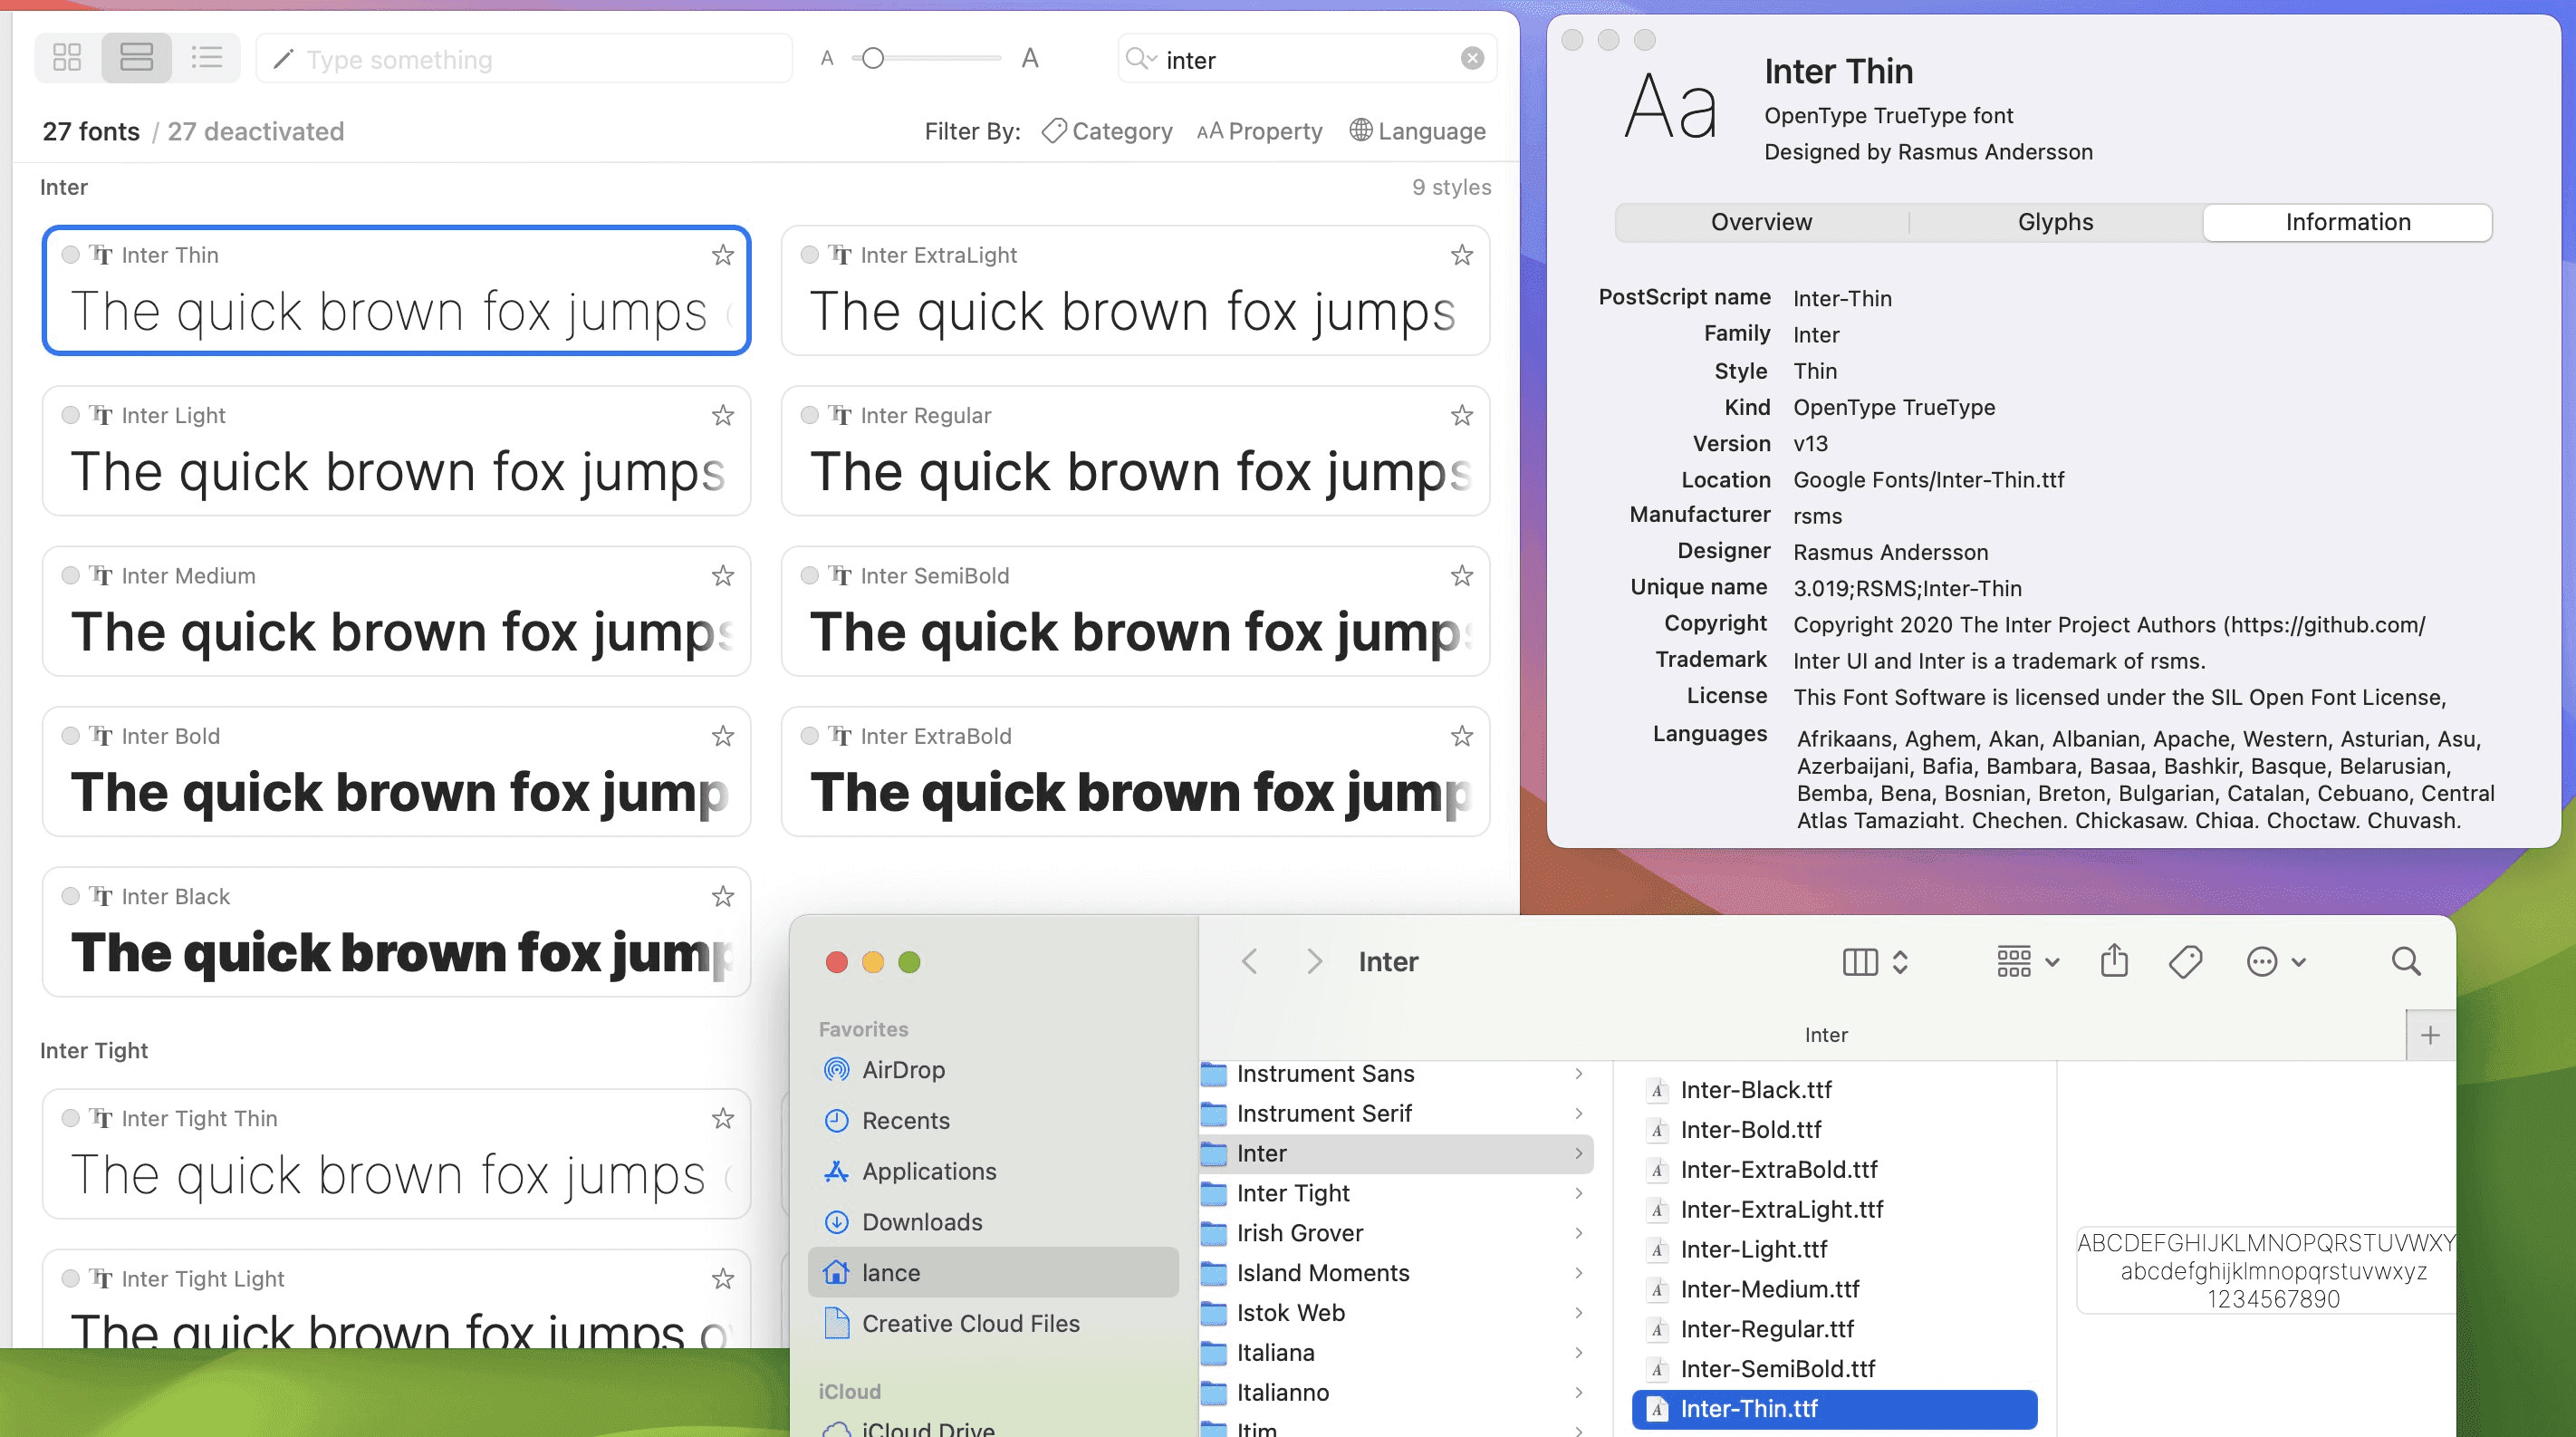The width and height of the screenshot is (2576, 1437).
Task: Click the Finder Share button
Action: coord(2114,960)
